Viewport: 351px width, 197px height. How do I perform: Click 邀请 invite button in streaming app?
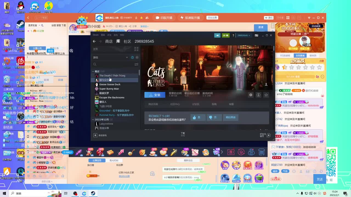click(261, 27)
